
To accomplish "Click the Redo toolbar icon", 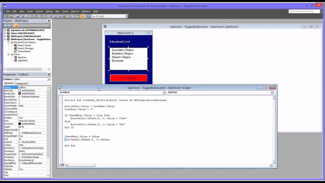I will (x=46, y=16).
